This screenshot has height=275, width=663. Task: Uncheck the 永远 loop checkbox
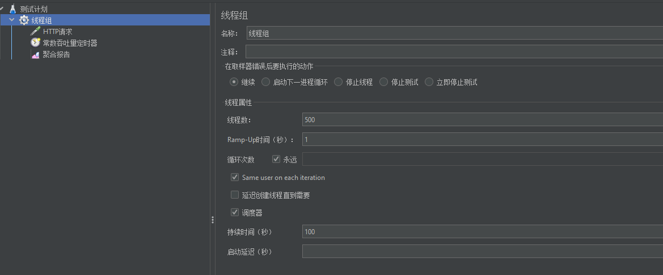277,159
